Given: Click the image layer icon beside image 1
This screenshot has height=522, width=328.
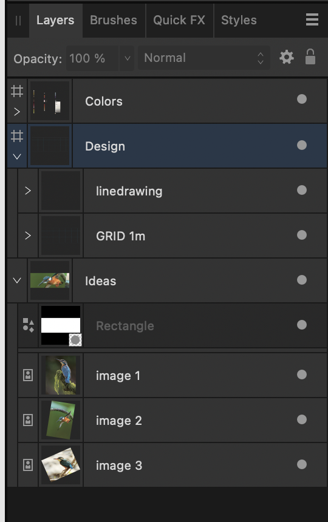Looking at the screenshot, I should [x=28, y=375].
